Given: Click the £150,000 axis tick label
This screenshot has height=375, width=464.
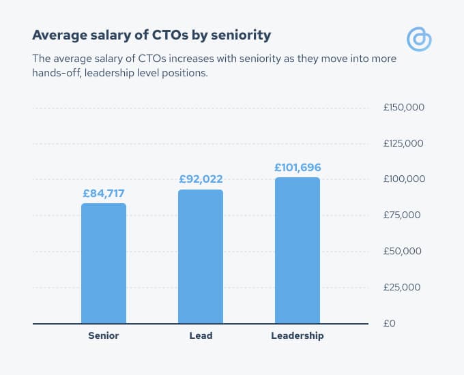Looking at the screenshot, I should 404,107.
